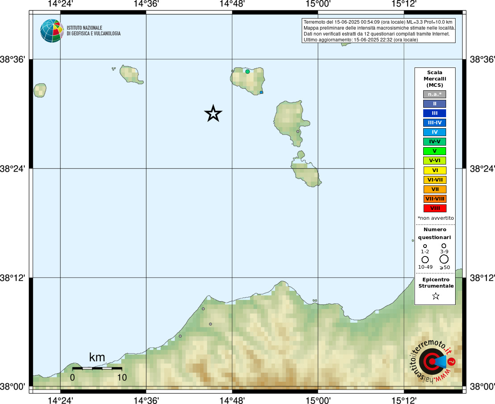Screen dimensions: 495x404
Task: Select the green V intensity swatch
Action: (435, 151)
